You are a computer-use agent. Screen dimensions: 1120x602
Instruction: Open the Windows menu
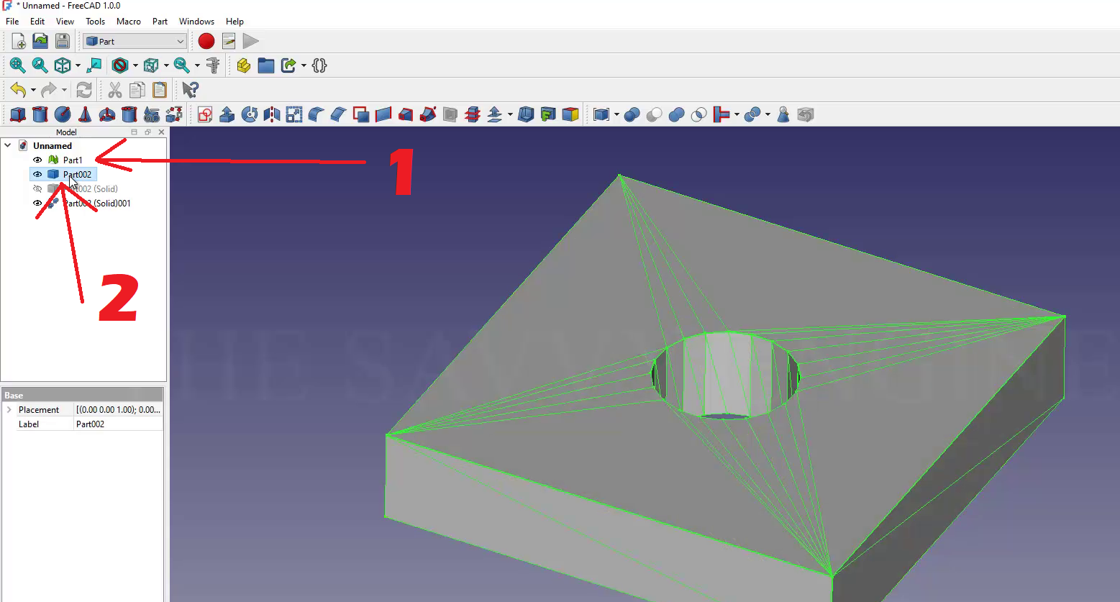coord(196,21)
